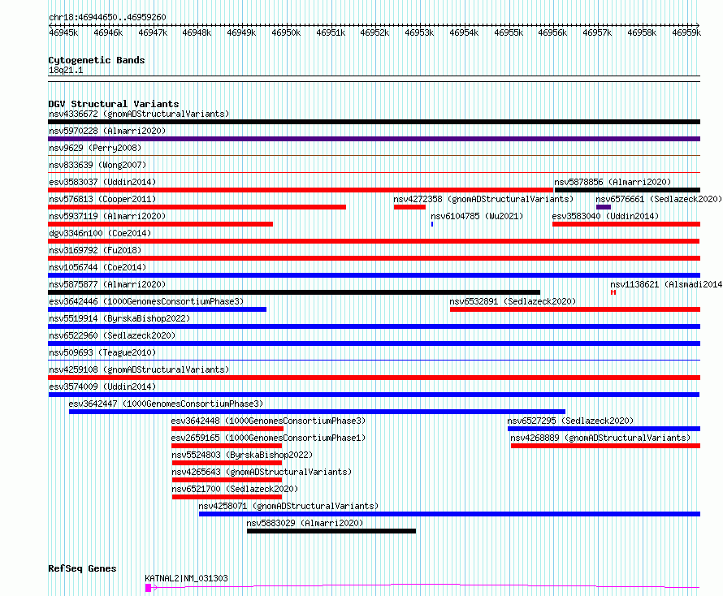Select nsv5524803 (ByrskaBishop2022) label
The height and width of the screenshot is (596, 723).
[x=242, y=455]
